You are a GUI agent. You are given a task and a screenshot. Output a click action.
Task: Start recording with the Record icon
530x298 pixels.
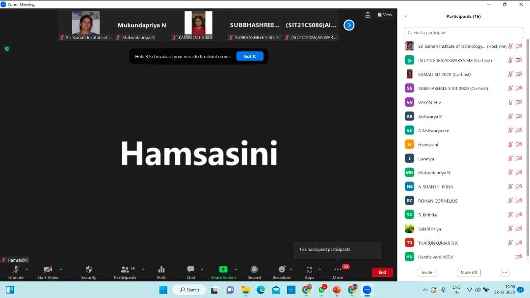point(254,270)
